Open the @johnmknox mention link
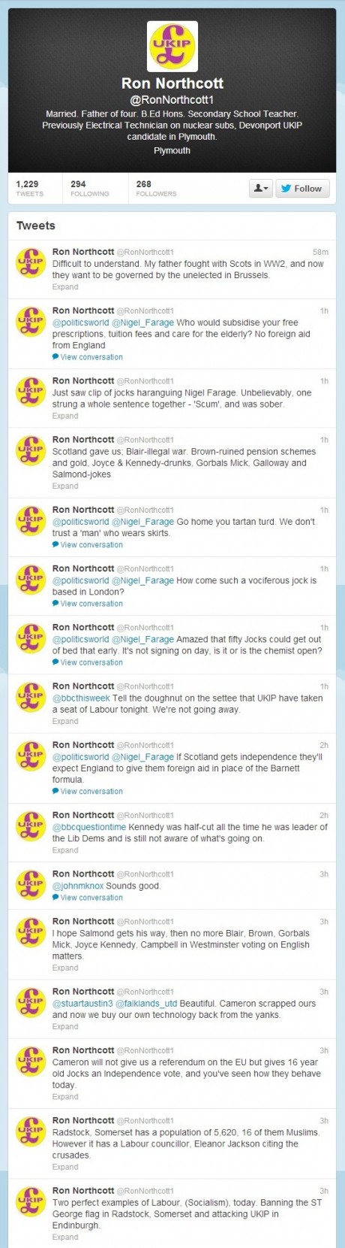 coord(77,886)
